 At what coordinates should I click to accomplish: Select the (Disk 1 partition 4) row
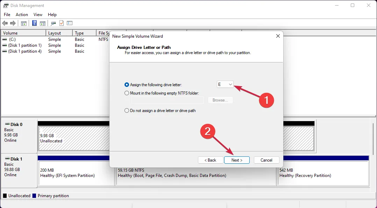(55, 51)
